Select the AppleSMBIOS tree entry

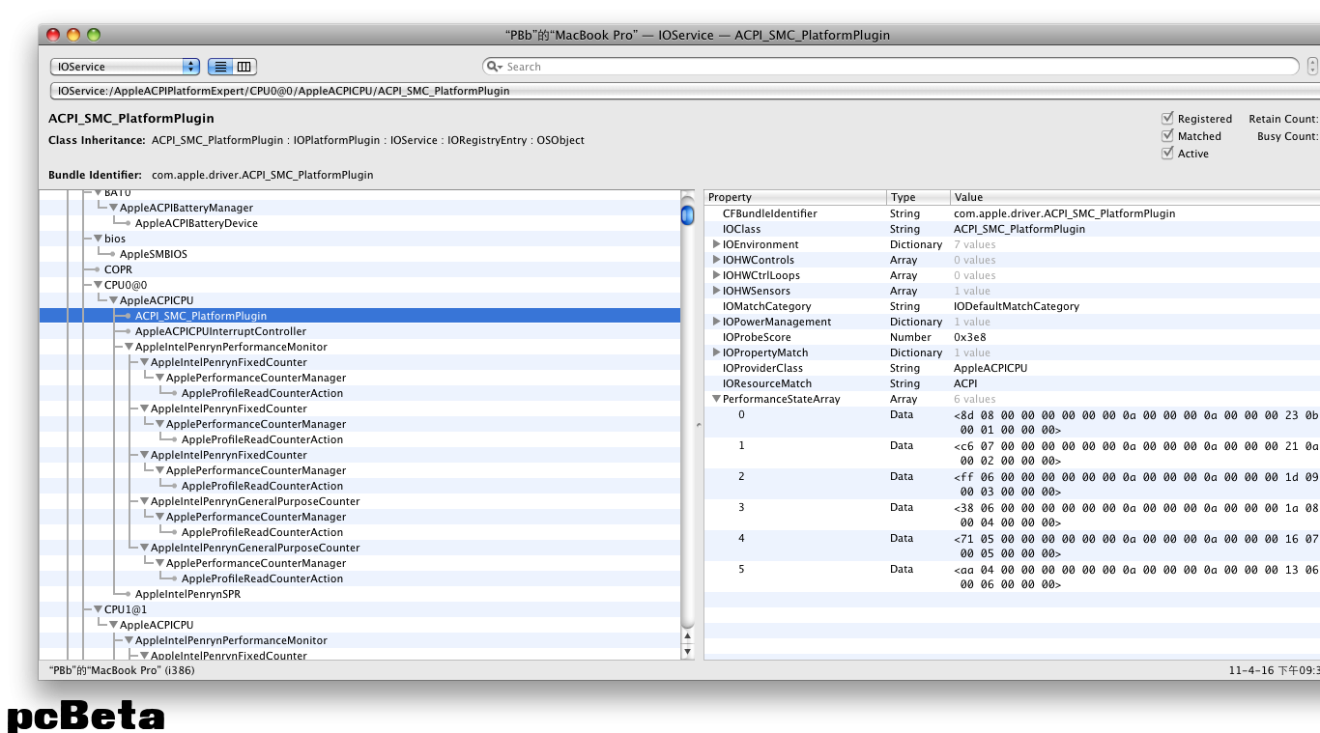click(x=154, y=254)
